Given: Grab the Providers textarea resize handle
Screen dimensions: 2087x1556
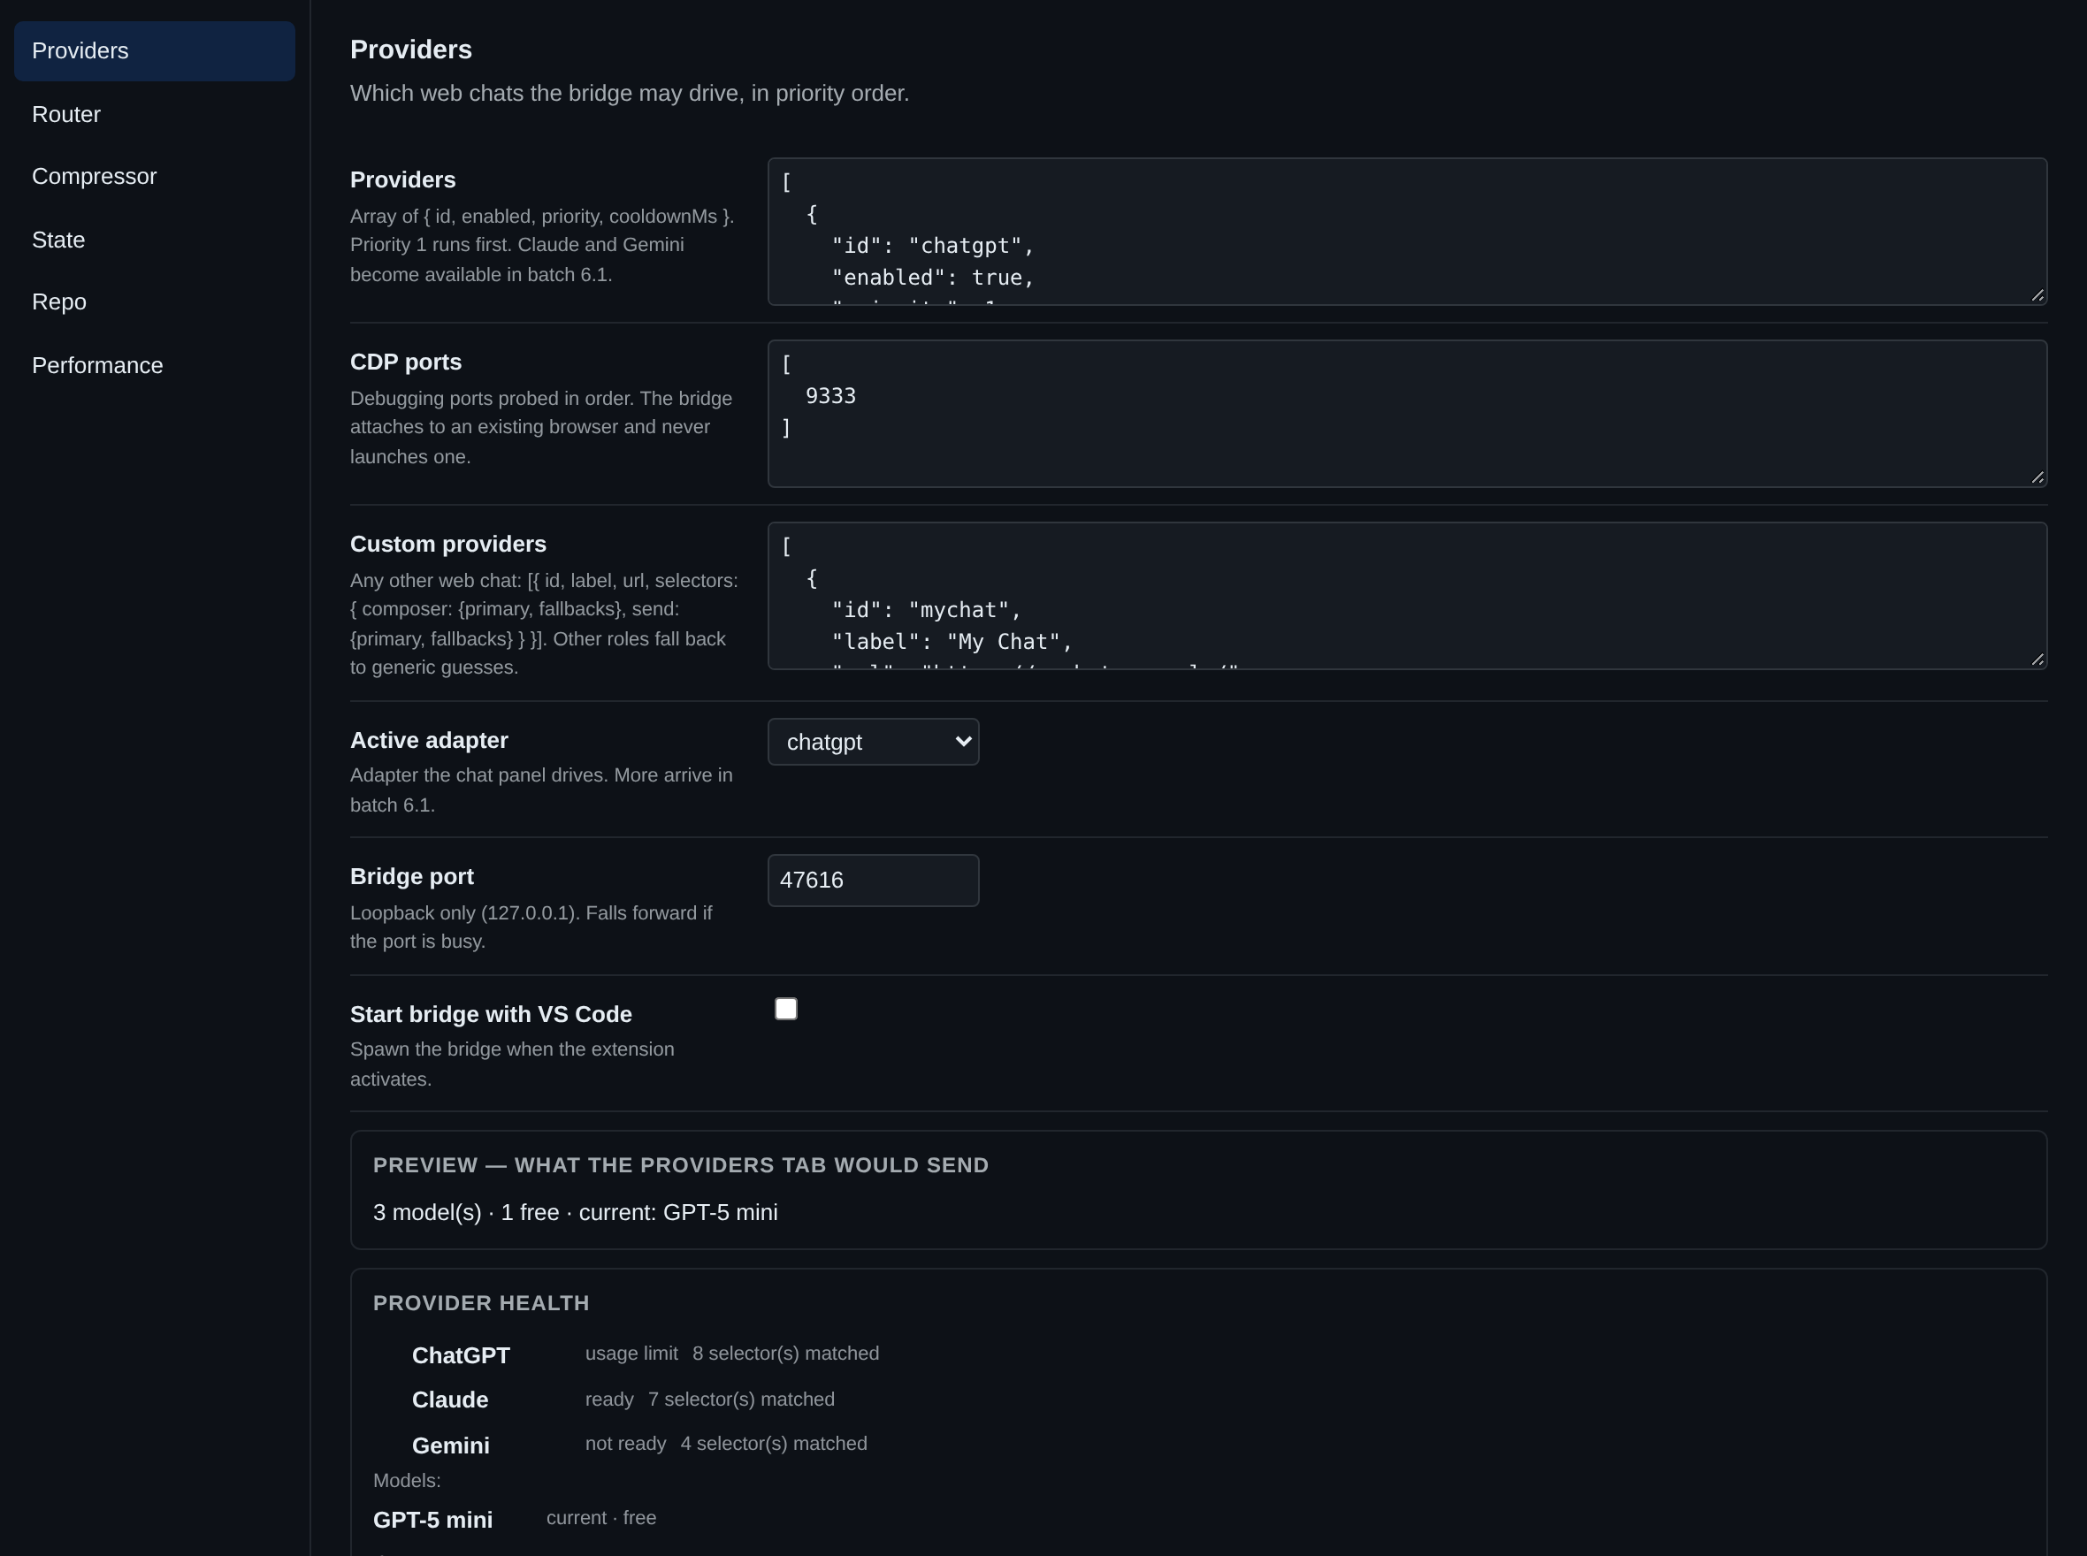Looking at the screenshot, I should [2037, 294].
